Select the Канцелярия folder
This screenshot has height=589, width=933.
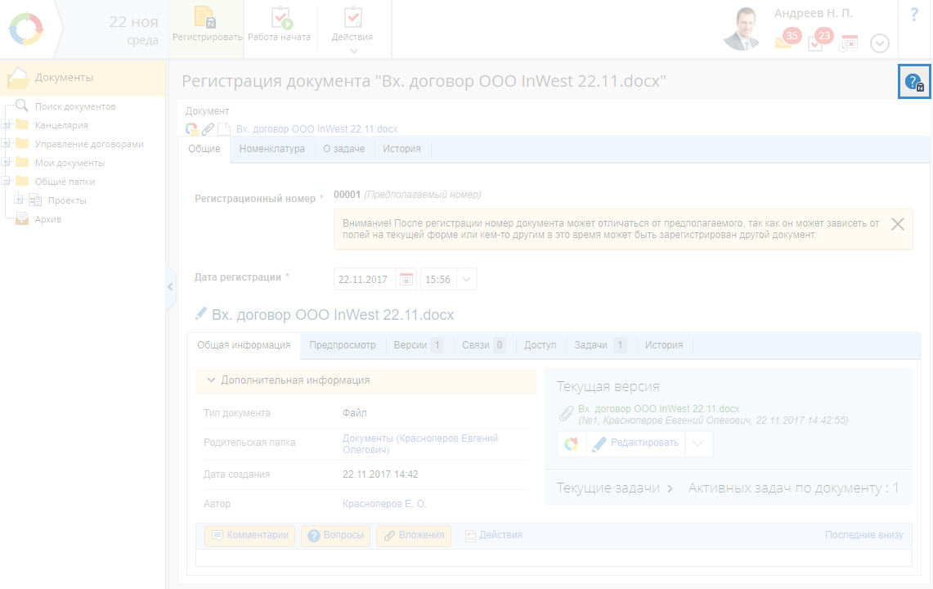(x=61, y=125)
